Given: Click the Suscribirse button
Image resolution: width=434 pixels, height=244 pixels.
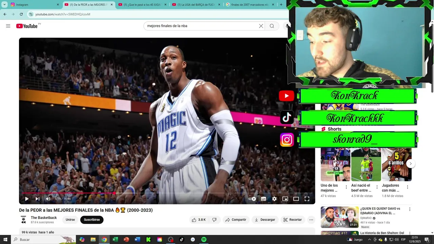Looking at the screenshot, I should 92,220.
